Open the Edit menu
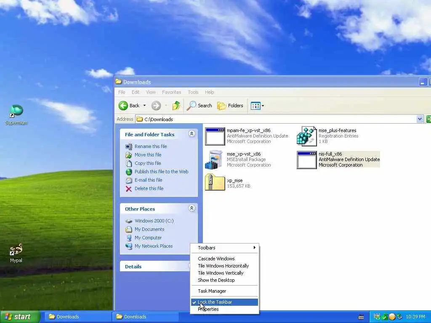431x323 pixels. coord(136,92)
